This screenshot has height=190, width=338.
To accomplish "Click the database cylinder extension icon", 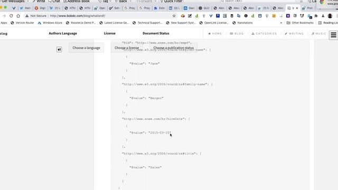I will tap(232, 16).
